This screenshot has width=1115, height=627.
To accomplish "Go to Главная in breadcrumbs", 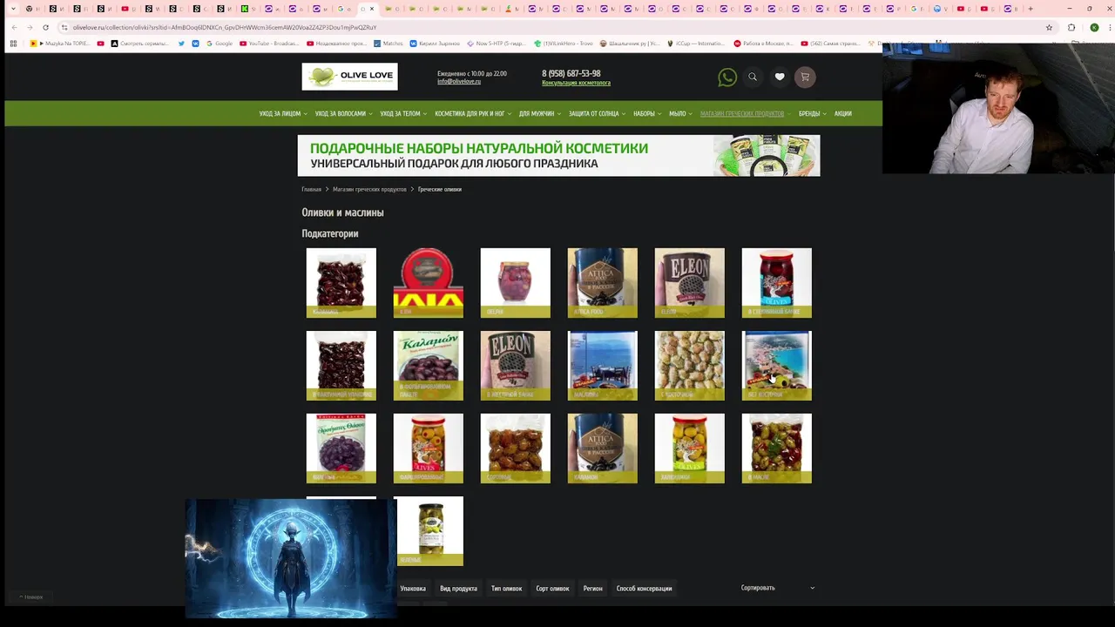I will (x=311, y=189).
